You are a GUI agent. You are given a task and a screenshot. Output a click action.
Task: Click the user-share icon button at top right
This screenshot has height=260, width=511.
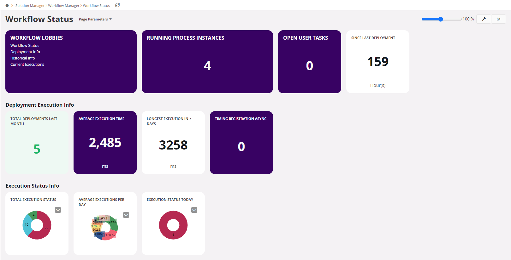(x=499, y=19)
